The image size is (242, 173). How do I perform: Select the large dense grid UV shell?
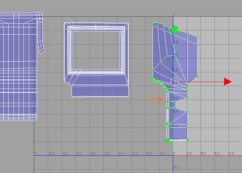[19, 67]
